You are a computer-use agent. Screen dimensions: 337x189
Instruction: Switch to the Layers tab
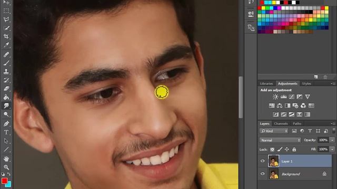tap(264, 124)
